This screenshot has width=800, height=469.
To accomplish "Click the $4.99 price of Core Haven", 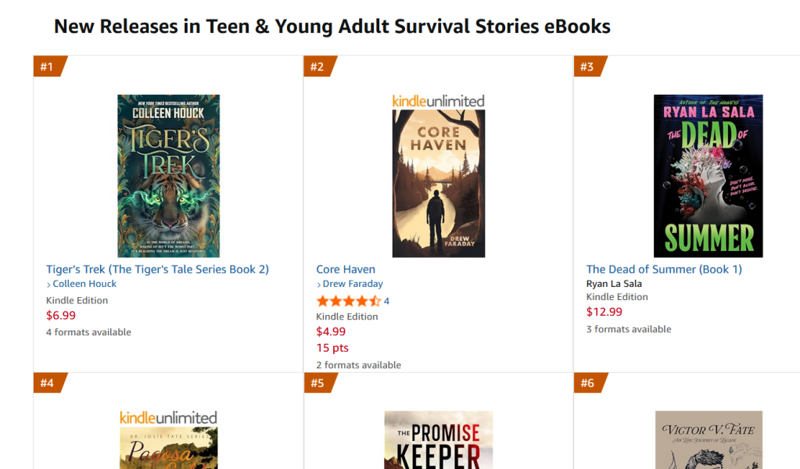I will (x=331, y=331).
